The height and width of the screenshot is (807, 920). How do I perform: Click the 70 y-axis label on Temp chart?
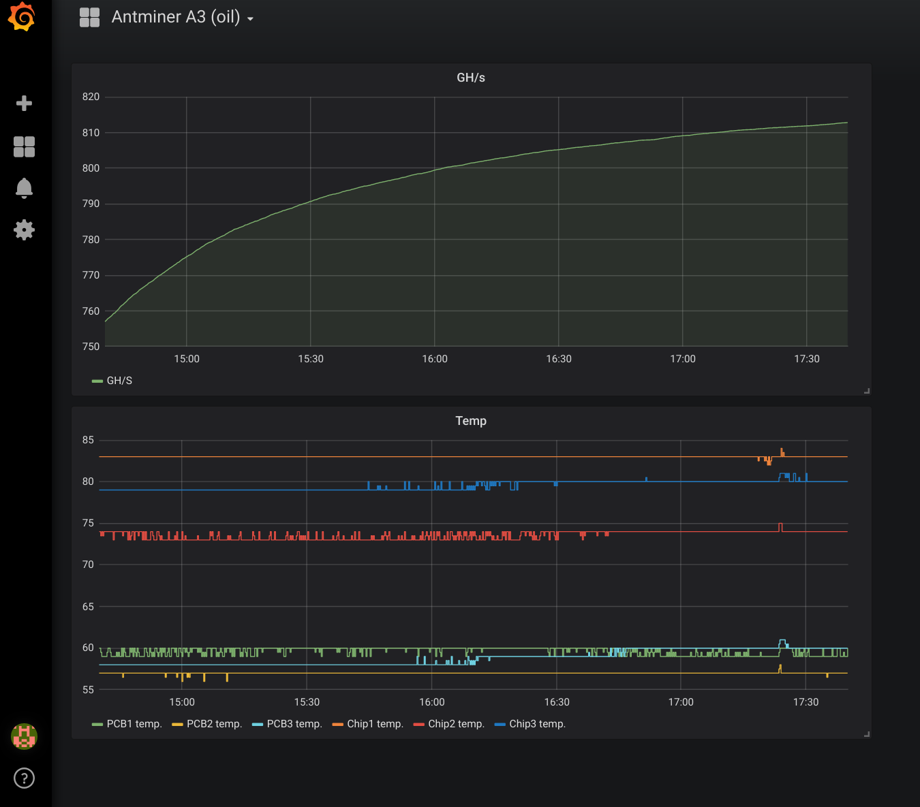tap(88, 565)
